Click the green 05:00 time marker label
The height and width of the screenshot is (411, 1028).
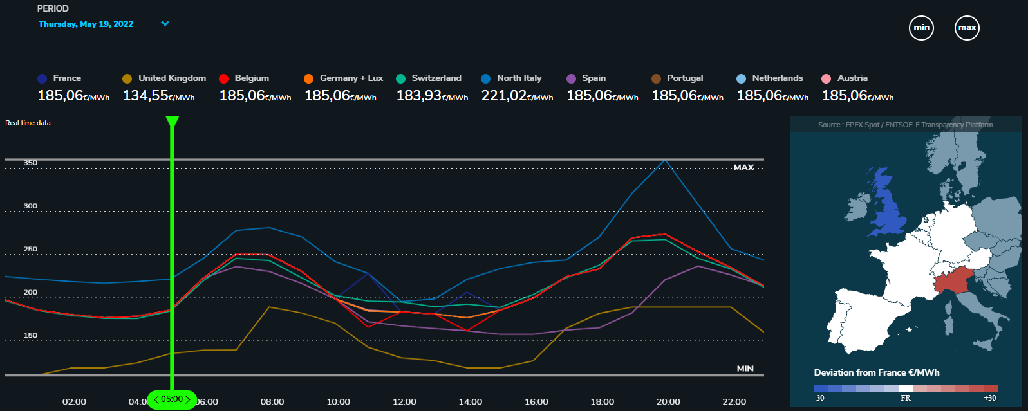click(x=172, y=399)
